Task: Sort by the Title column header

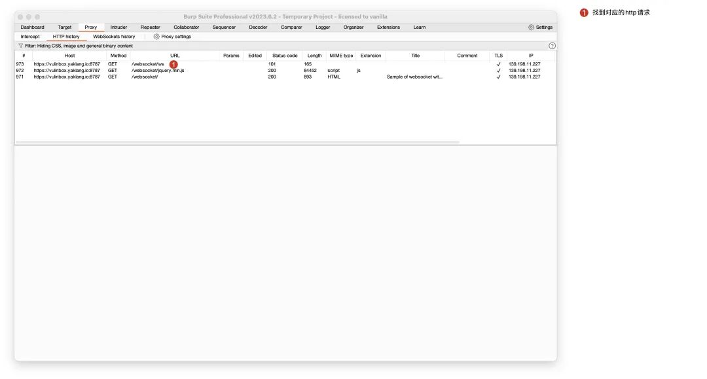Action: [x=415, y=56]
